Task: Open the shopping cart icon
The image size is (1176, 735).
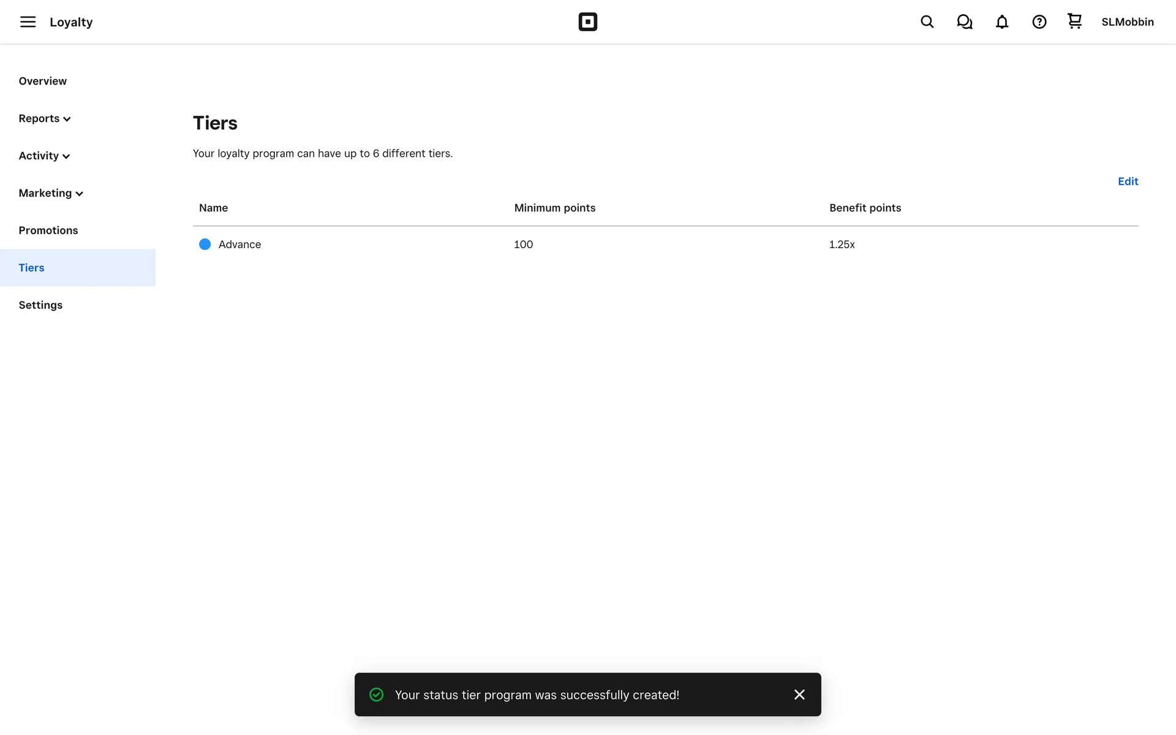Action: pyautogui.click(x=1074, y=21)
